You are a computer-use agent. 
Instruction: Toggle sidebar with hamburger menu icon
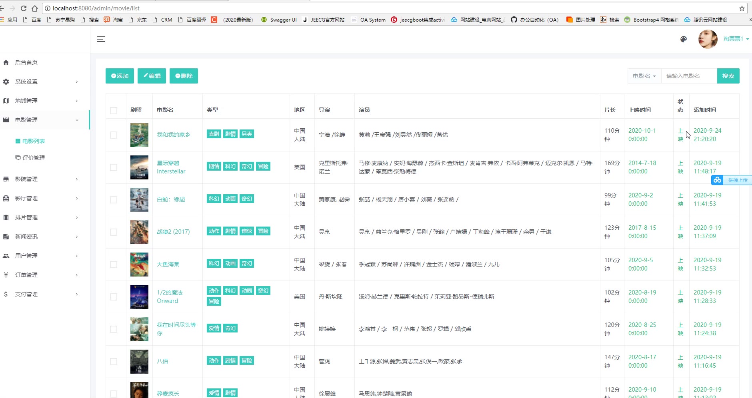[x=101, y=39]
